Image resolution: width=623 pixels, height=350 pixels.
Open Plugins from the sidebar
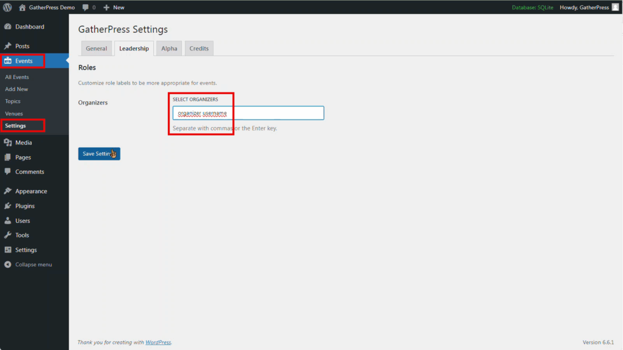pyautogui.click(x=24, y=206)
